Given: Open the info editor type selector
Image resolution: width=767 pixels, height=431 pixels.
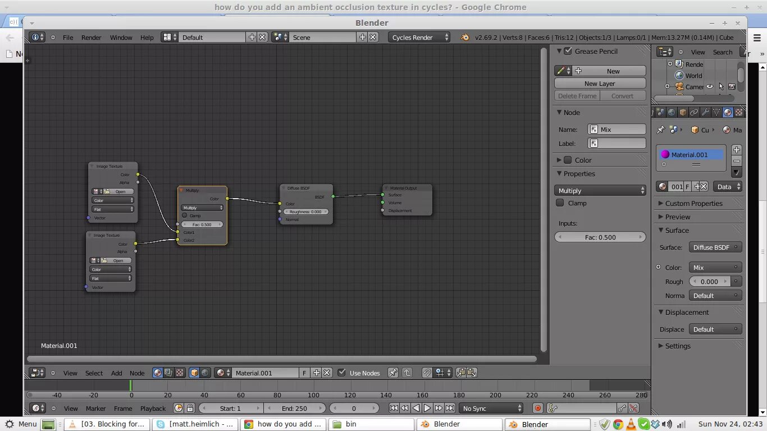Looking at the screenshot, I should click(38, 37).
